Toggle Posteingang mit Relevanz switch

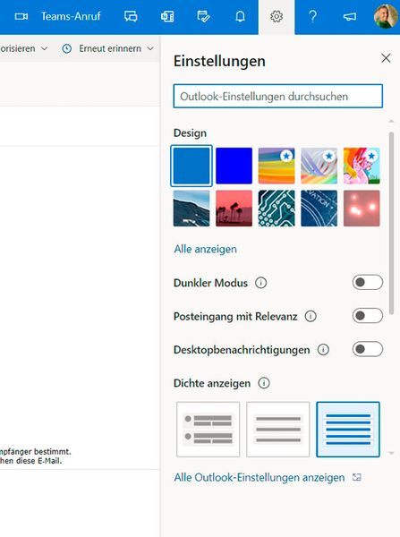pos(368,315)
